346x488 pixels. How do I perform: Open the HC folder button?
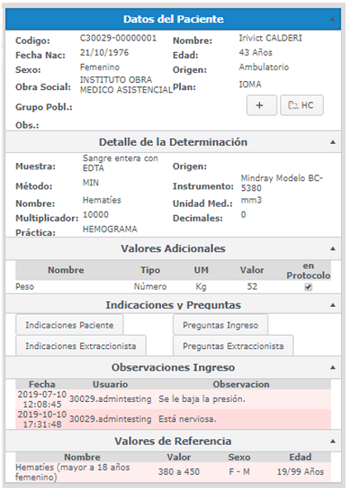point(301,105)
